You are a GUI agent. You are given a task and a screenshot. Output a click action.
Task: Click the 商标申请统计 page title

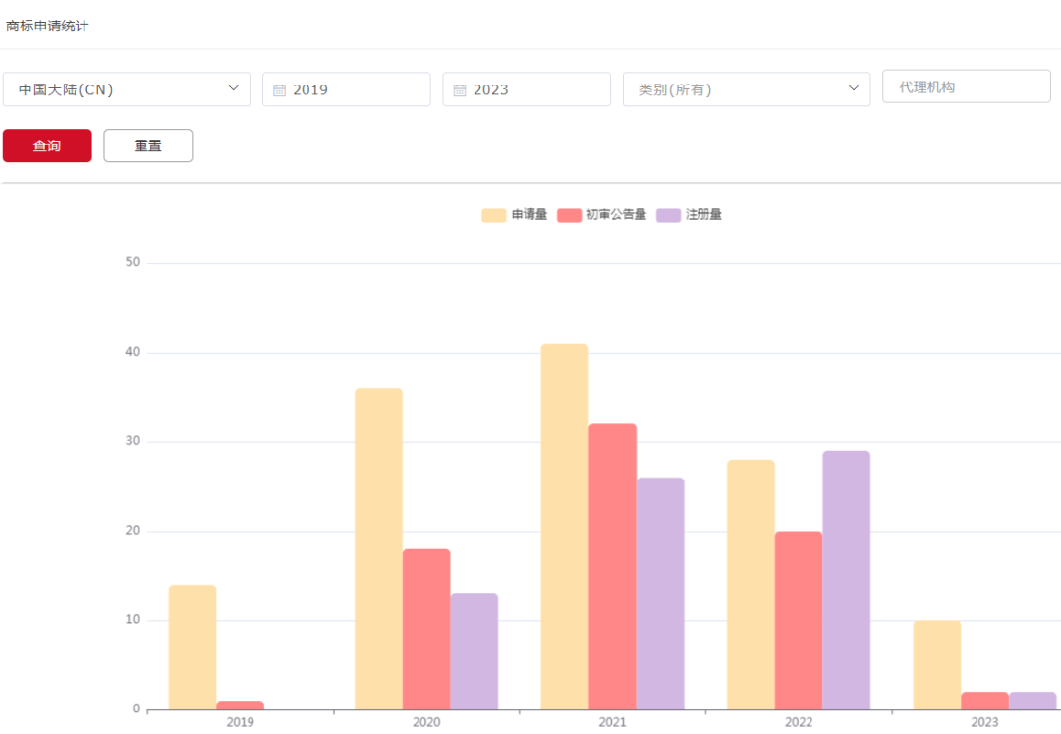(47, 26)
